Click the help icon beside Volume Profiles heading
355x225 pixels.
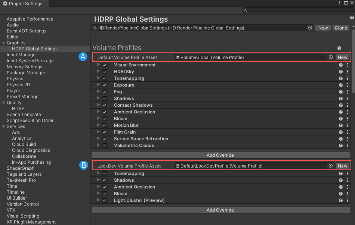339,48
